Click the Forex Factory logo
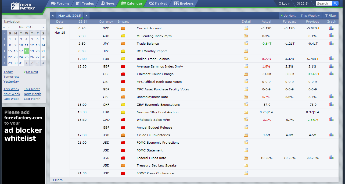Viewport: 345px width, 184px height. [x=23, y=6]
